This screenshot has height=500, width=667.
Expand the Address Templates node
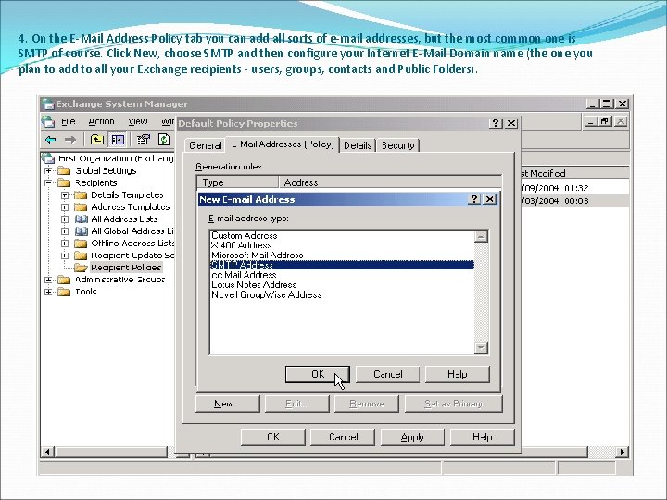coord(65,207)
